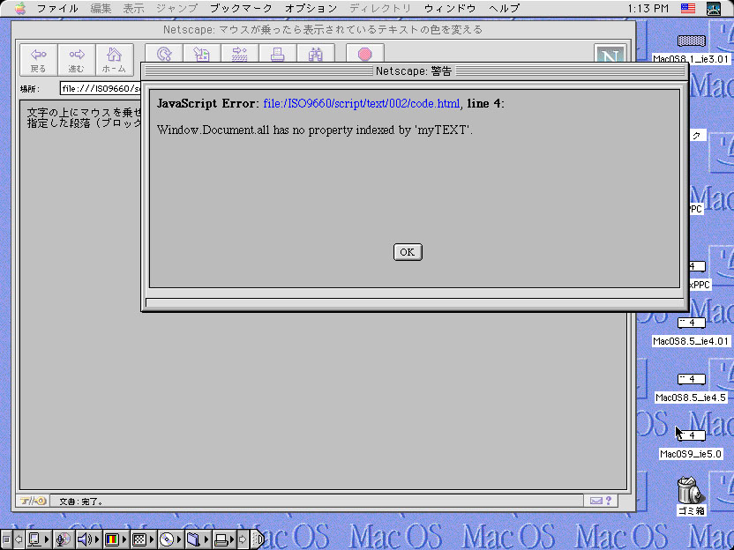734x550 pixels.
Task: Open the ブックマーク (Bookmarks) menu
Action: coord(241,9)
